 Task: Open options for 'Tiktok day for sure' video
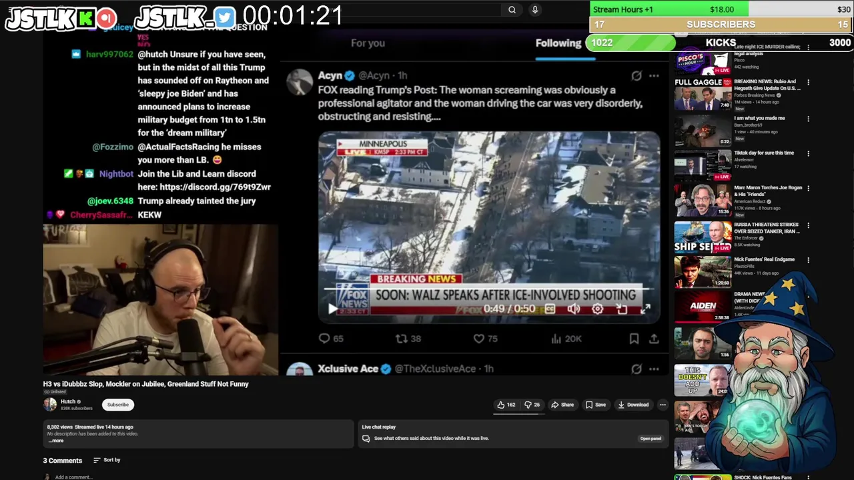coord(808,153)
